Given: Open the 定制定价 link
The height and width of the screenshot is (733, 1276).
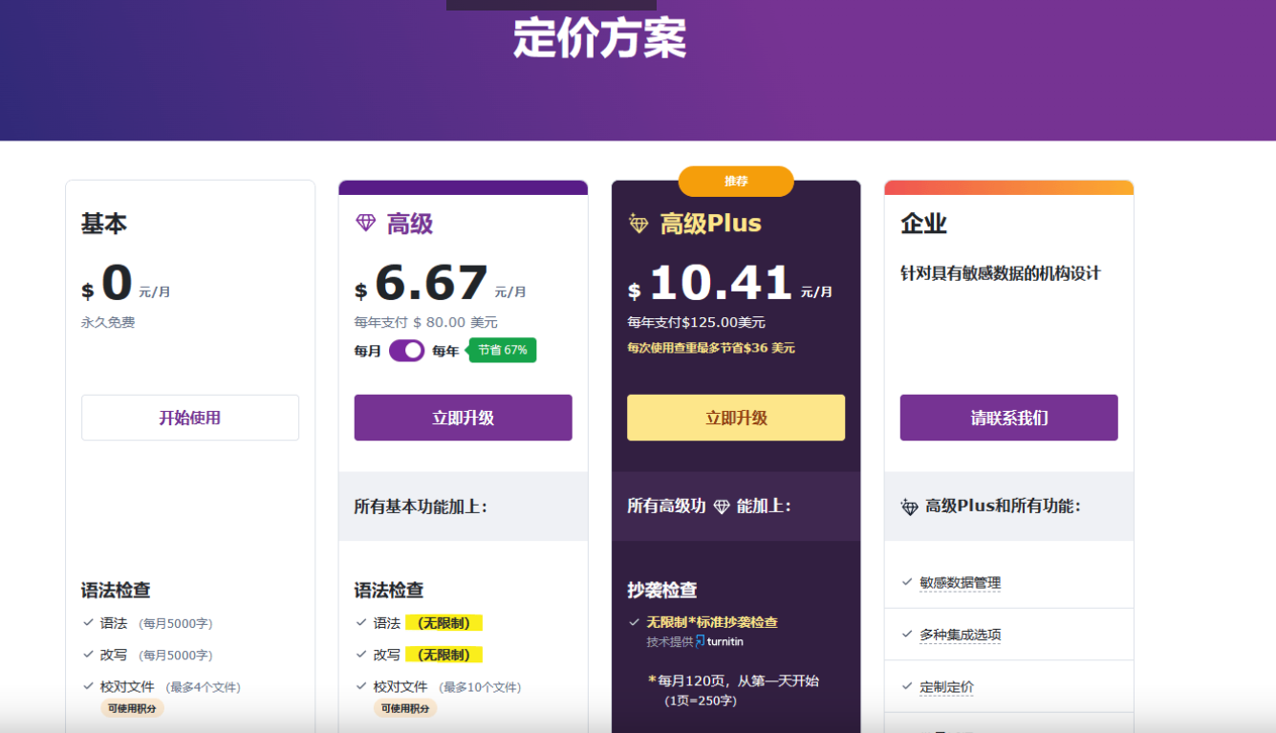Looking at the screenshot, I should [x=946, y=686].
